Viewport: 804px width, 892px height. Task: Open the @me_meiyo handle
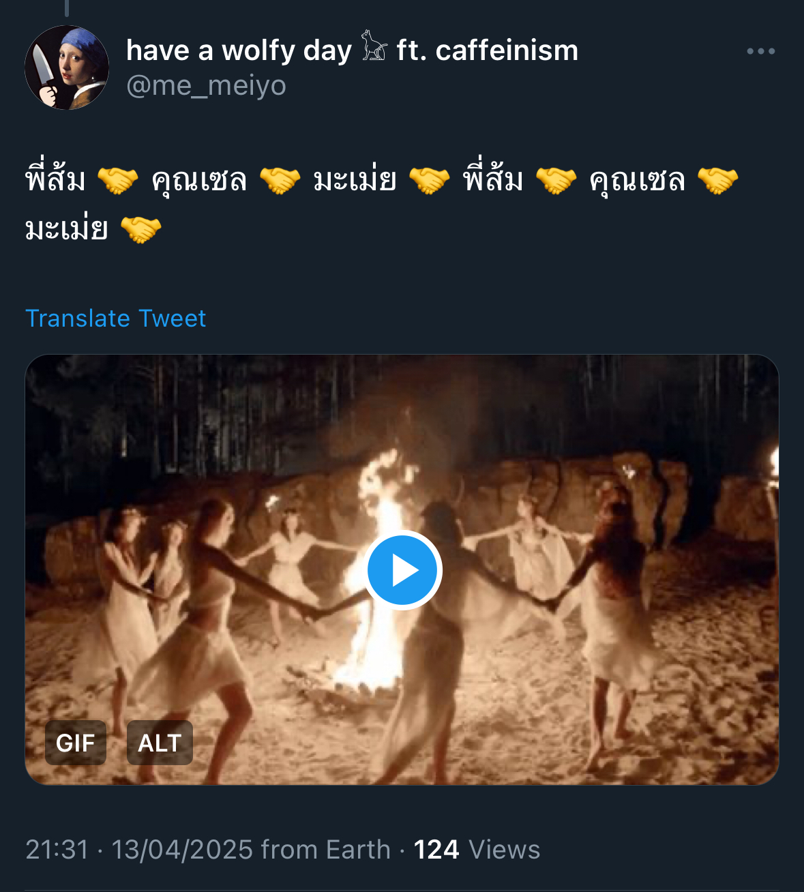coord(206,86)
